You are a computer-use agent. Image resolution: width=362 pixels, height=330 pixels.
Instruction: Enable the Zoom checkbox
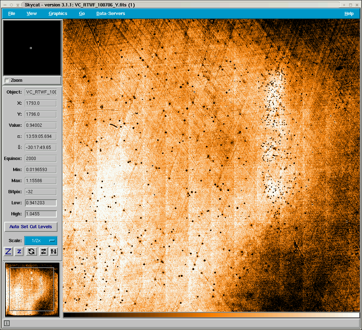[7, 80]
